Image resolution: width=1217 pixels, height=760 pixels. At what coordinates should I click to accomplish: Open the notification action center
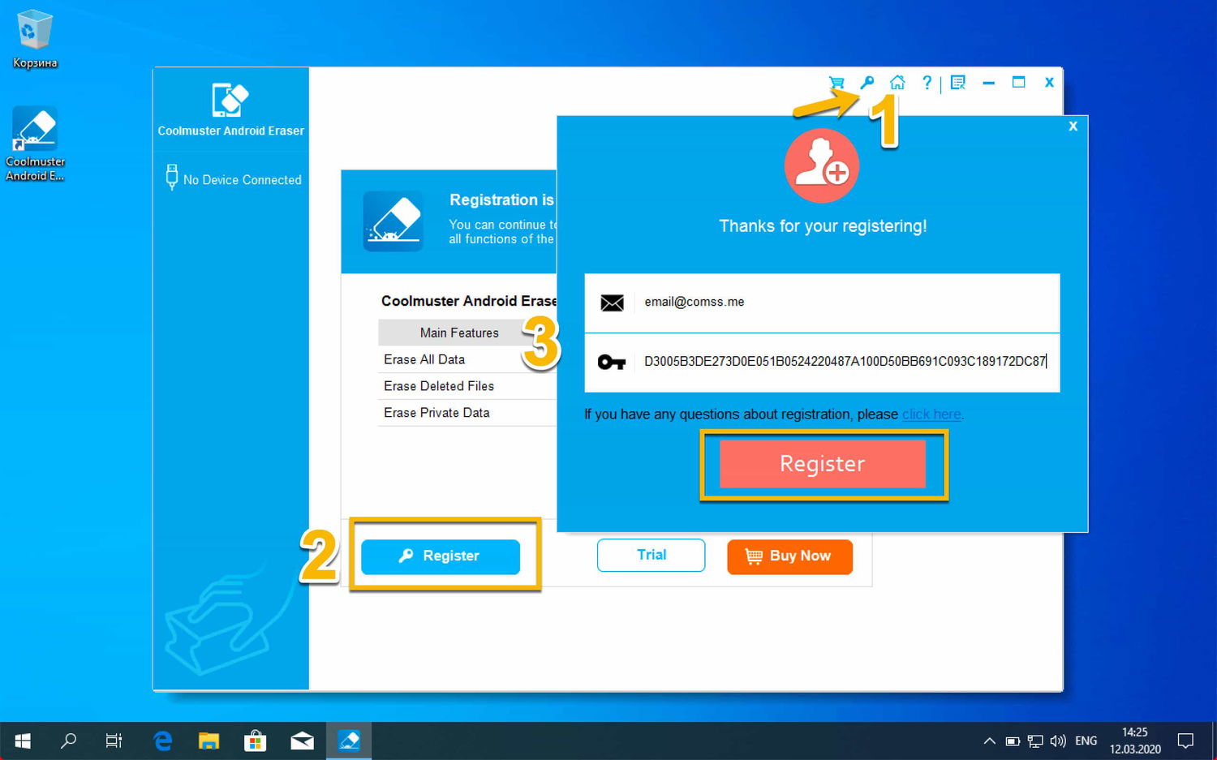[1185, 741]
